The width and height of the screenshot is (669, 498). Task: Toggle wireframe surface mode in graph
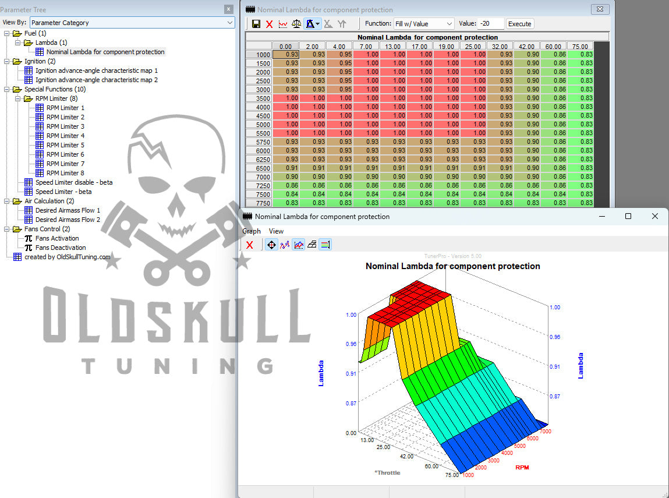[x=312, y=245]
